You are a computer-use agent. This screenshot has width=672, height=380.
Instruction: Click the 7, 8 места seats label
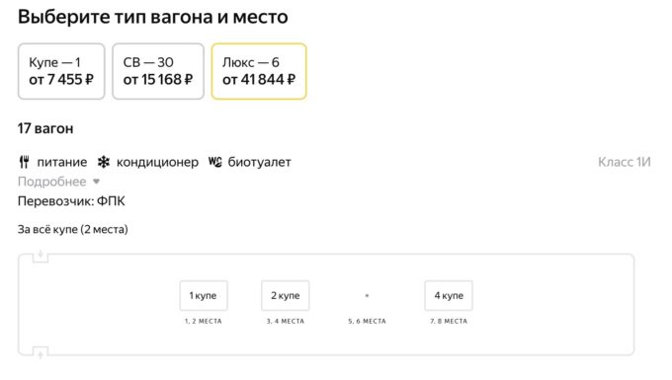tap(449, 321)
